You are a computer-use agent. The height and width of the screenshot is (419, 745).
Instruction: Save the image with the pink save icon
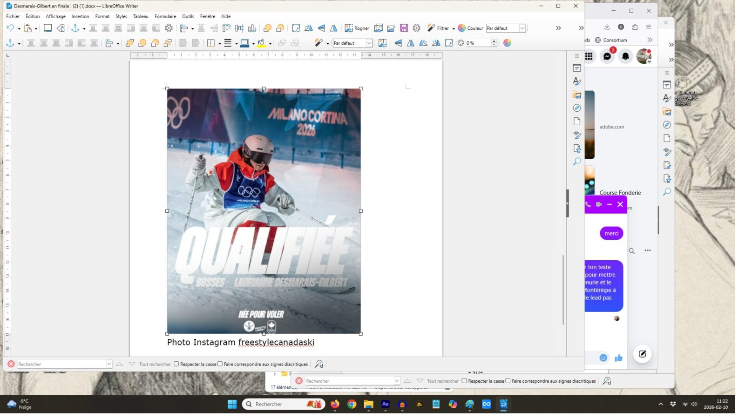pos(403,28)
